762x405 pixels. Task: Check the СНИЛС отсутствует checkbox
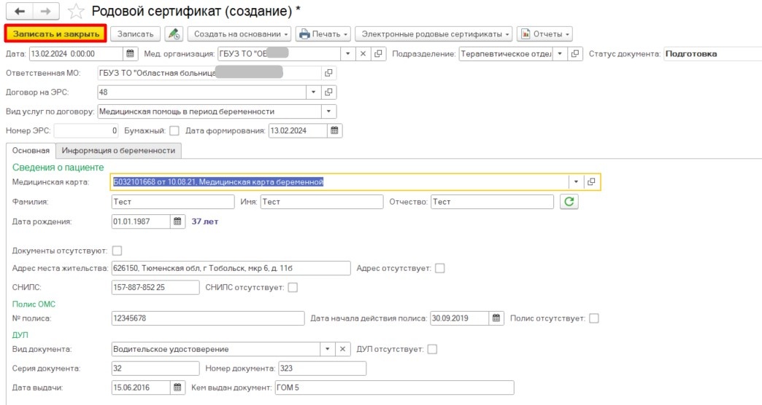(293, 288)
